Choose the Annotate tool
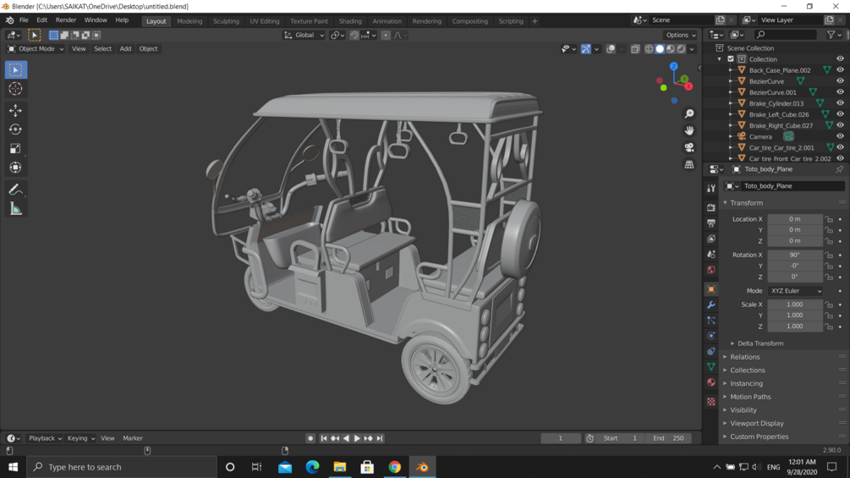This screenshot has height=478, width=850. 15,190
